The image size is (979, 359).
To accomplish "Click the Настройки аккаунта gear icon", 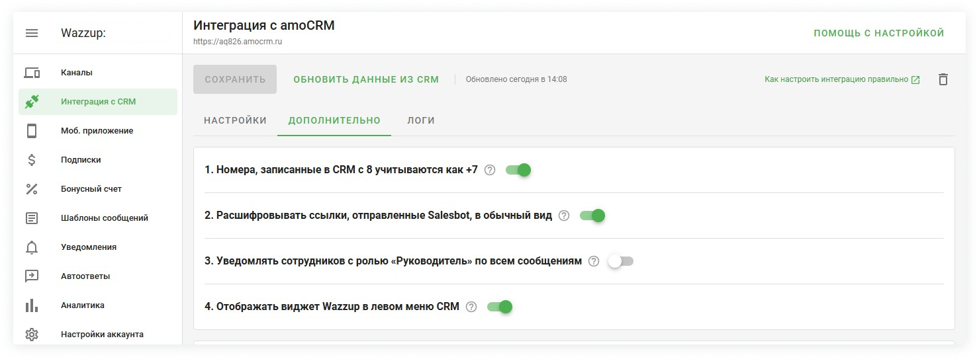I will (31, 335).
